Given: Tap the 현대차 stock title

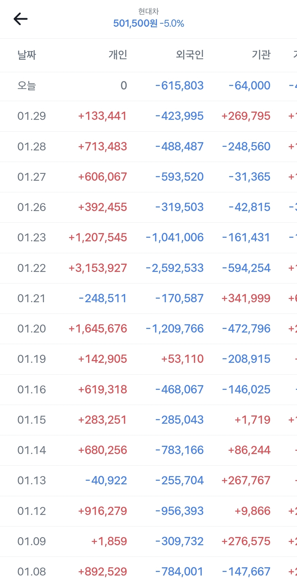Looking at the screenshot, I should [148, 11].
